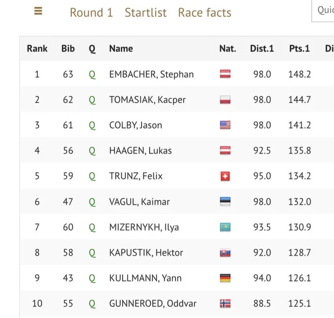
Task: Sort by the Rank column header
Action: (37, 49)
